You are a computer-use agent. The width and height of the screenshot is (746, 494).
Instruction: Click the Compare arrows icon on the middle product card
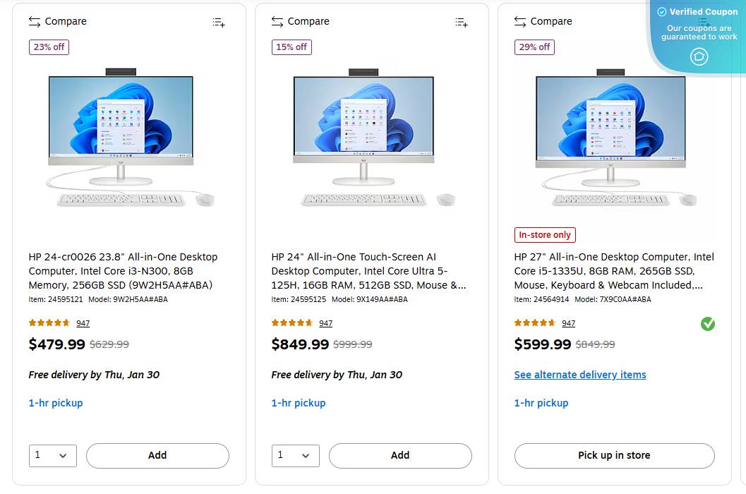click(277, 21)
